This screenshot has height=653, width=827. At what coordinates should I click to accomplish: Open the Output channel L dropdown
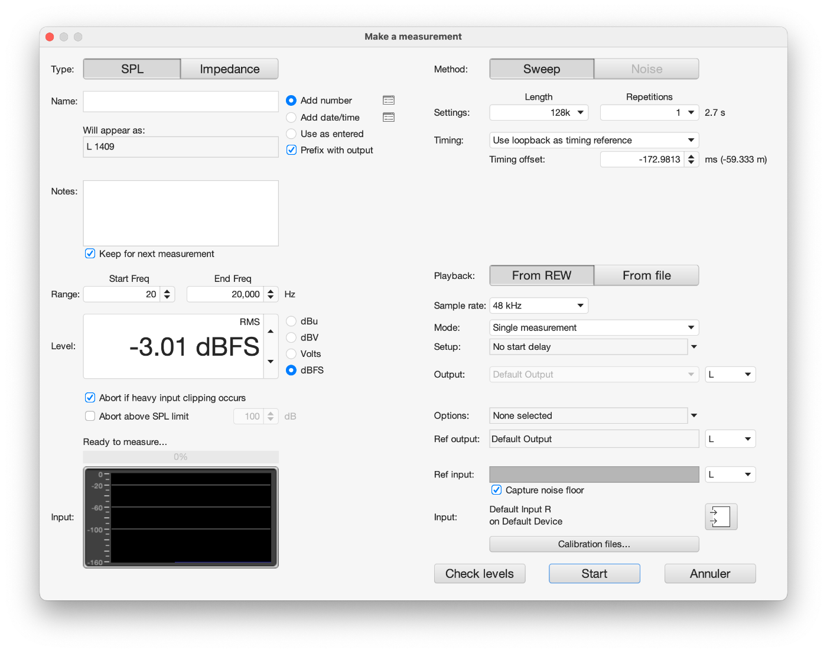(x=730, y=375)
